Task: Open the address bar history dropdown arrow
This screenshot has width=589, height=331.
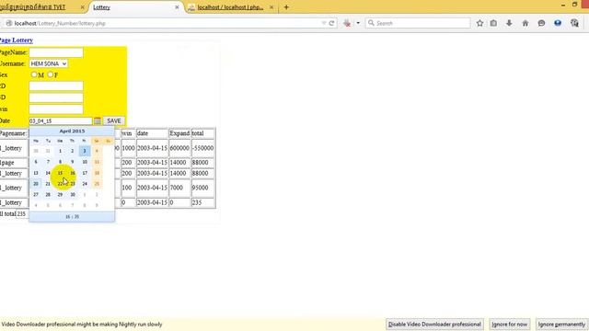Action: pyautogui.click(x=324, y=23)
